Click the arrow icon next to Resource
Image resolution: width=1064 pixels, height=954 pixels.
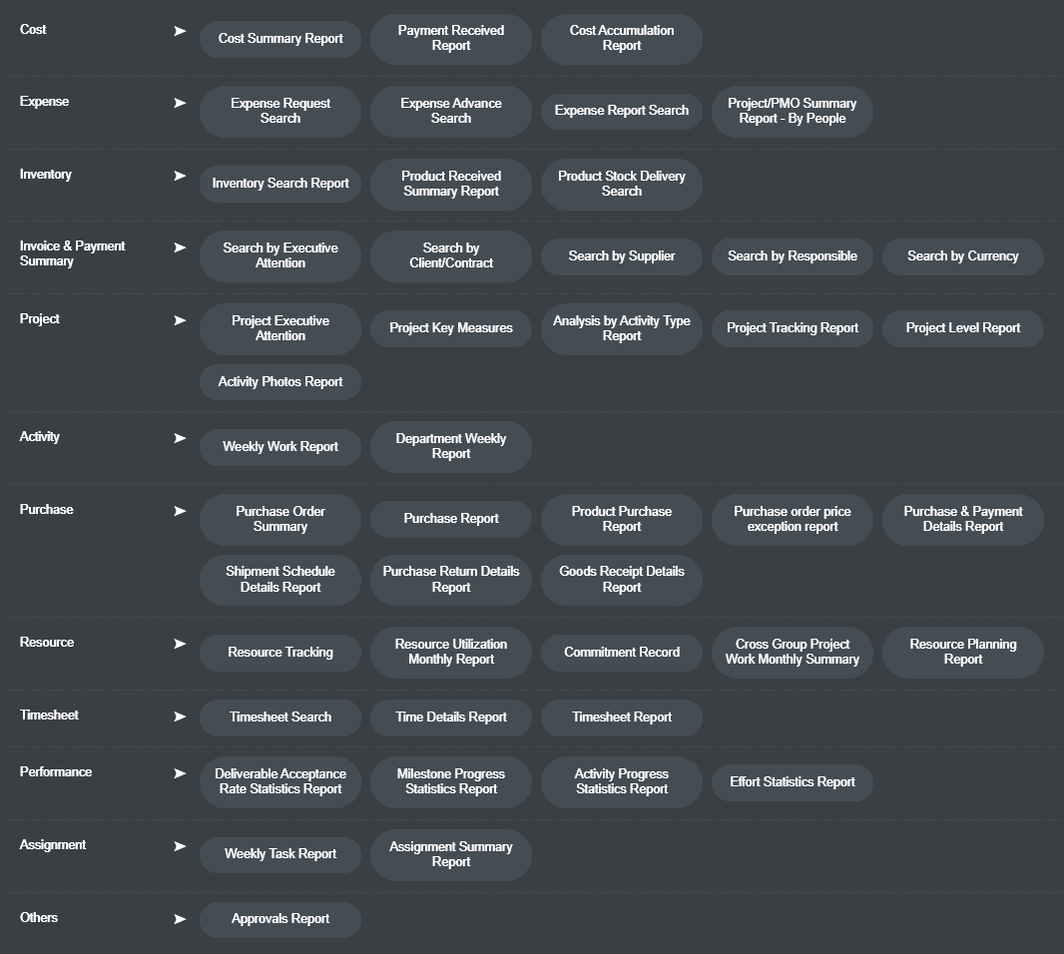(x=180, y=644)
